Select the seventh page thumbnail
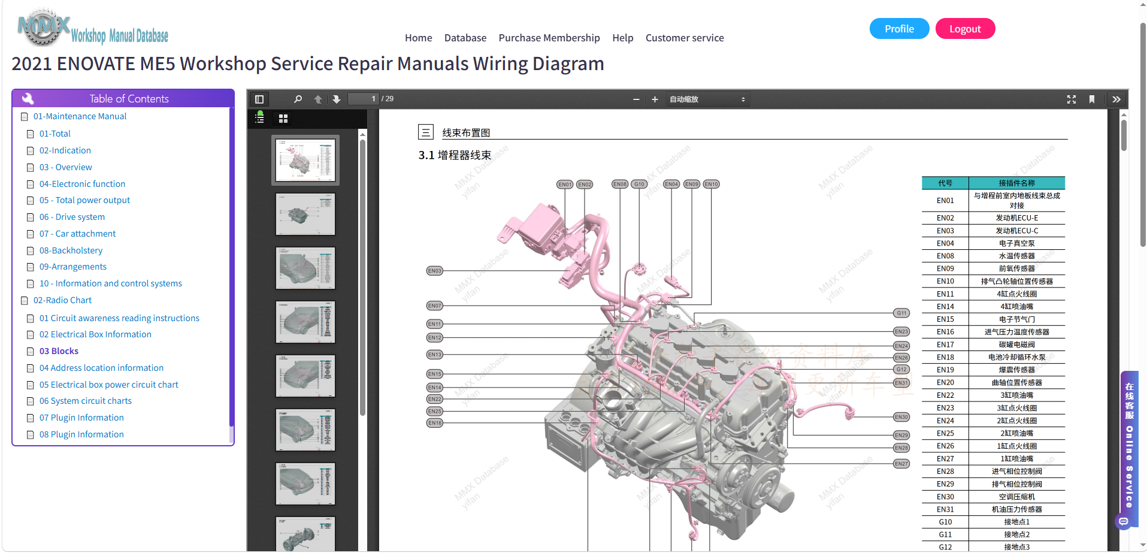 [x=305, y=484]
